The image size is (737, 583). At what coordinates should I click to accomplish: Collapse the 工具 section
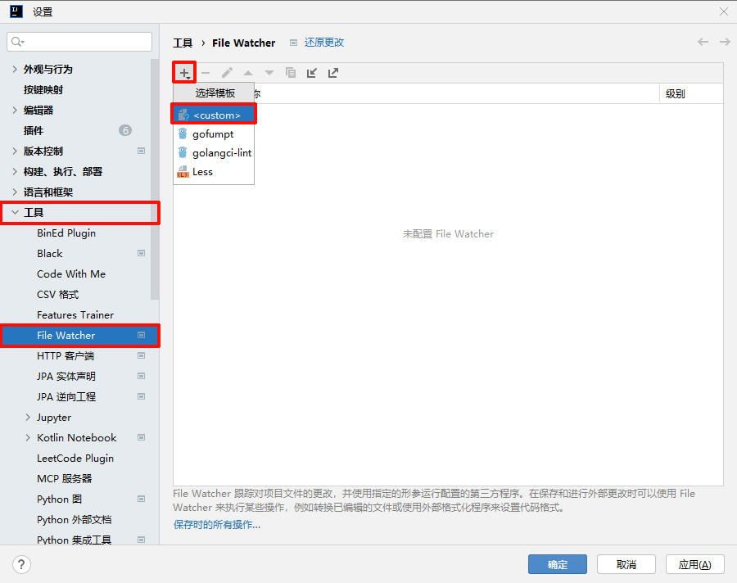pyautogui.click(x=15, y=213)
